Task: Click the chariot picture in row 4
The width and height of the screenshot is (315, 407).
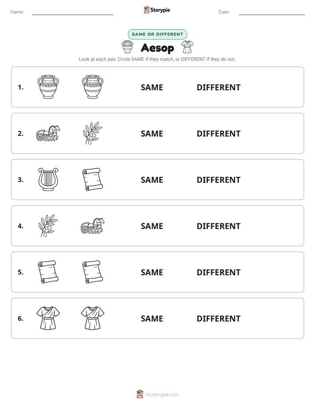Action: pos(93,226)
